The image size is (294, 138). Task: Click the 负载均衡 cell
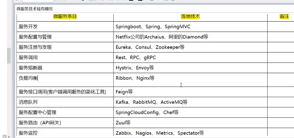pos(65,80)
